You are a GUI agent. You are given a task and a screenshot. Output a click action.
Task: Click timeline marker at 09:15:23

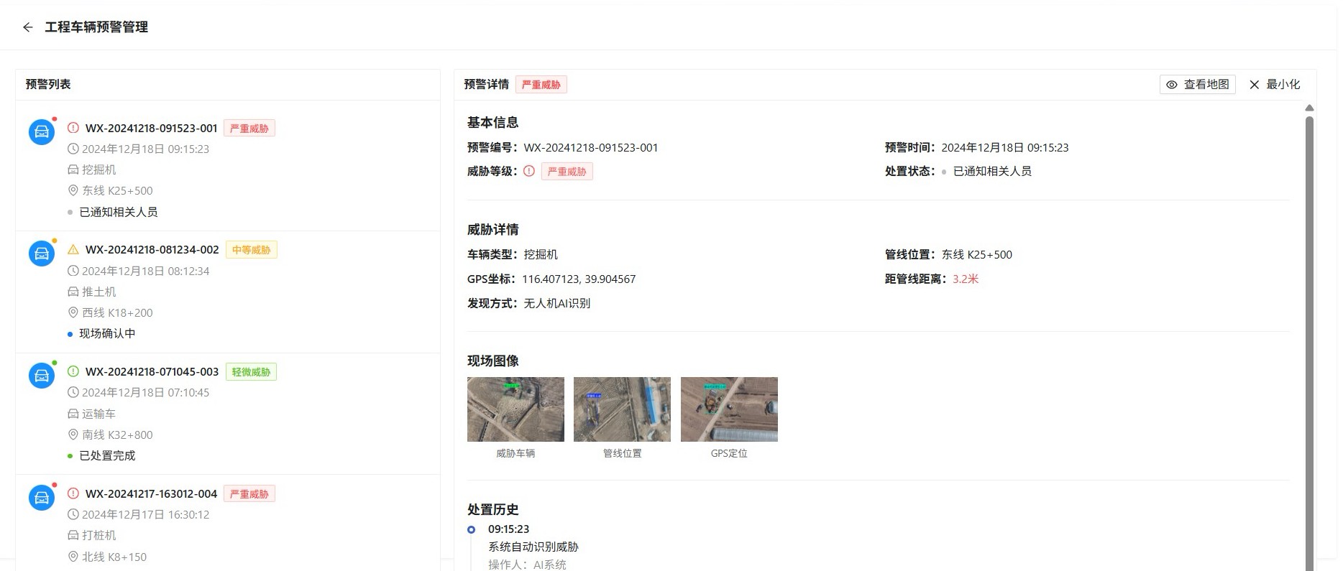[x=471, y=529]
